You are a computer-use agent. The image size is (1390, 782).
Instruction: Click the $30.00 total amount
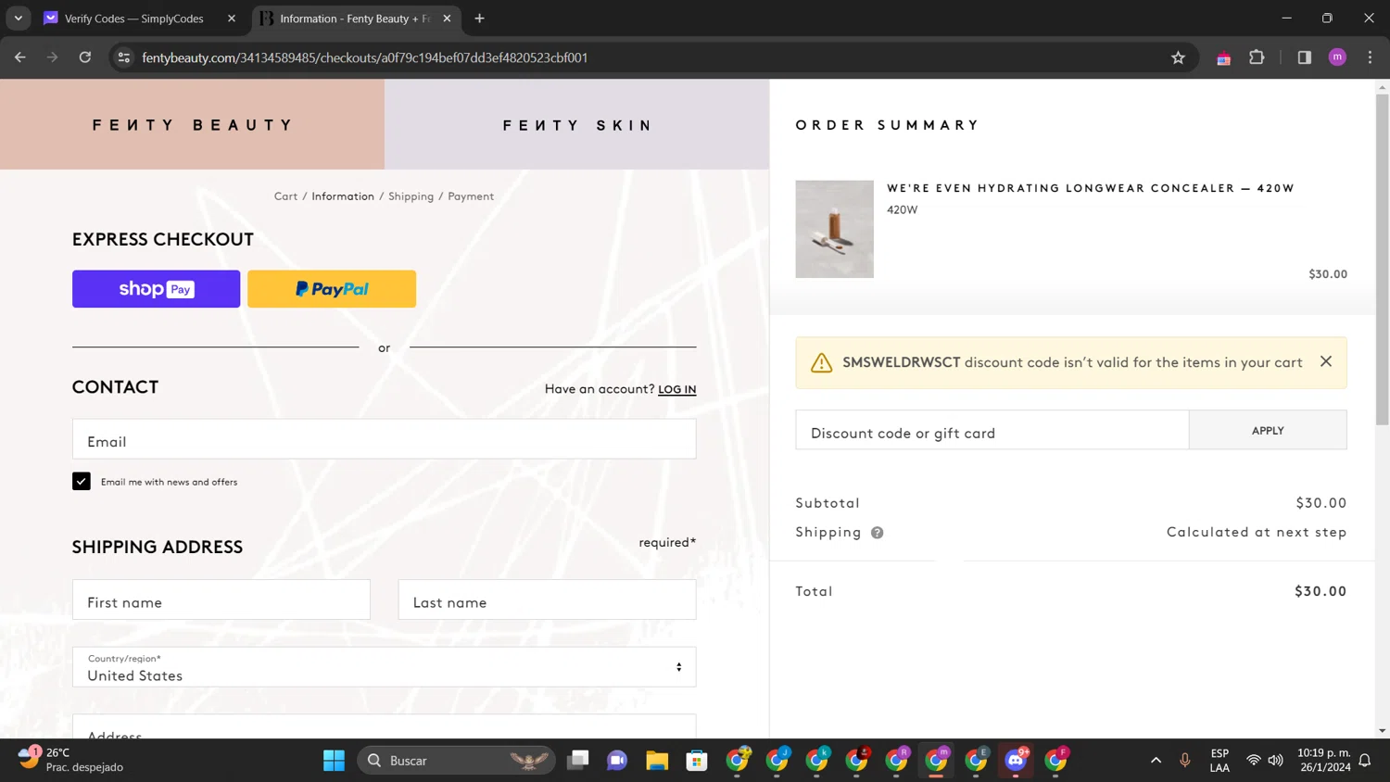pos(1320,591)
